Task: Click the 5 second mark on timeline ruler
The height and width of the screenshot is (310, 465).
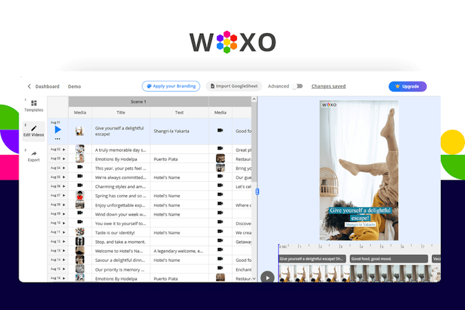Action: [382, 247]
